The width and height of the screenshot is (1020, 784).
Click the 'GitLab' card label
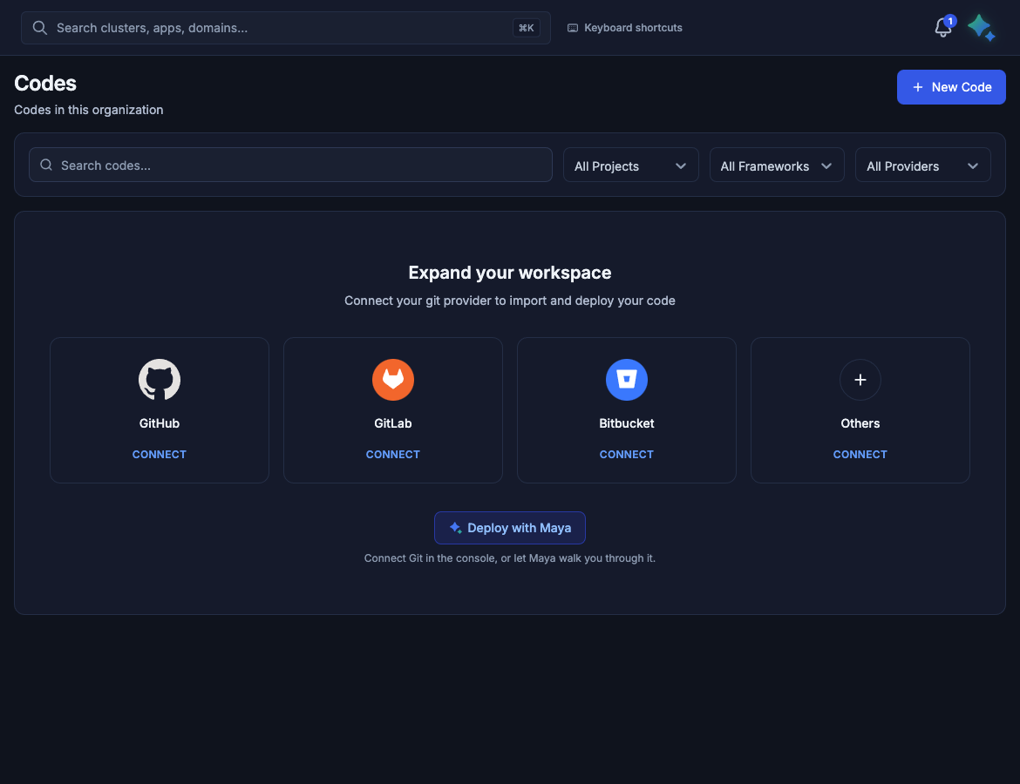point(393,423)
